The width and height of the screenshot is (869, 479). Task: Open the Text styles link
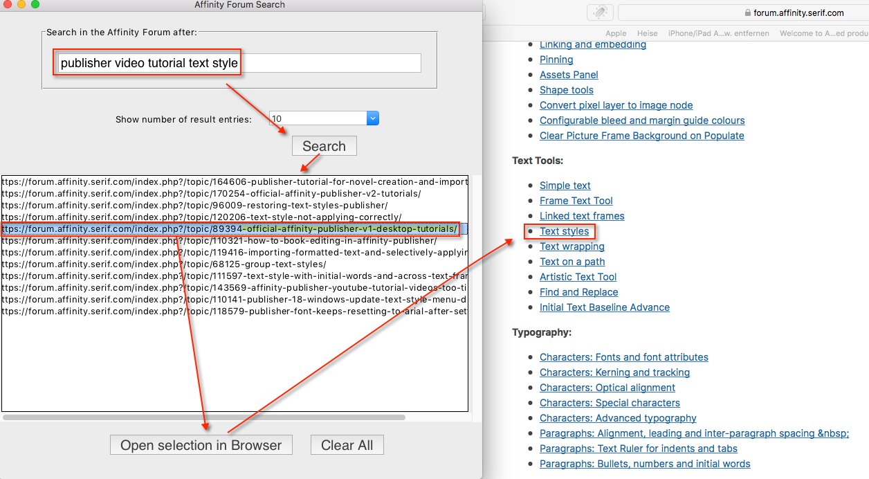coord(564,231)
